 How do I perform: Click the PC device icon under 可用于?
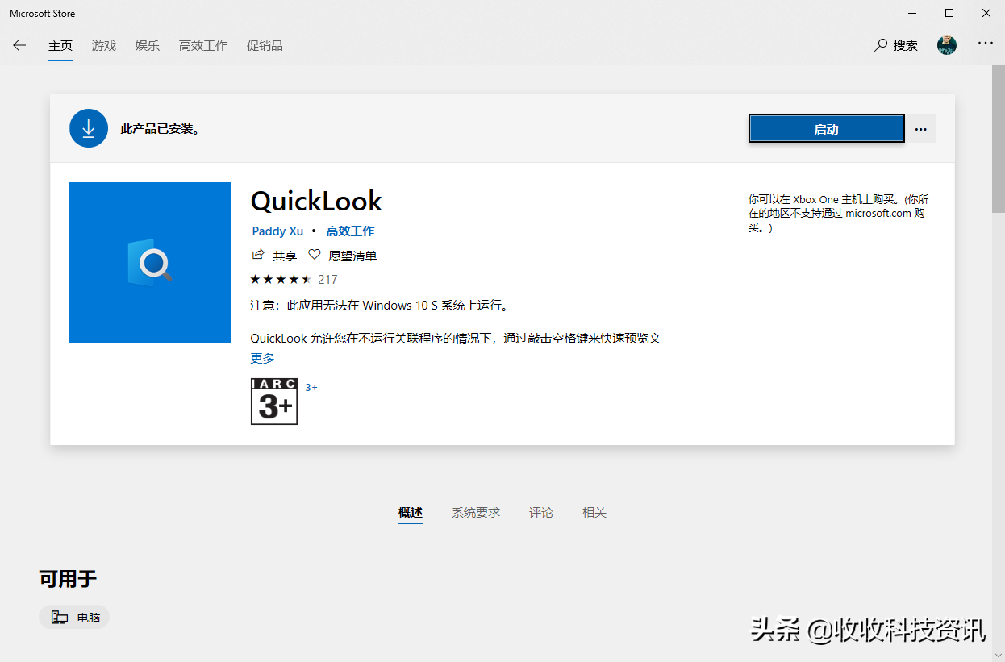coord(60,618)
